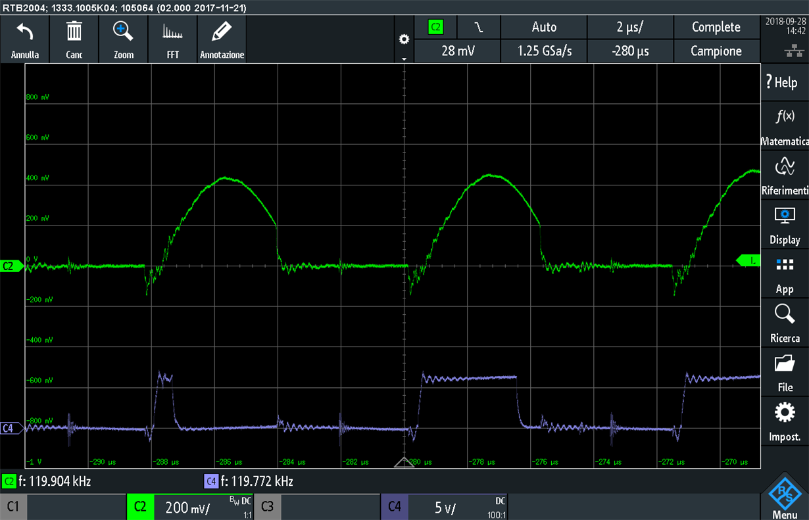The image size is (809, 520).
Task: Open C2 200 mV/ vertical scale
Action: (188, 508)
